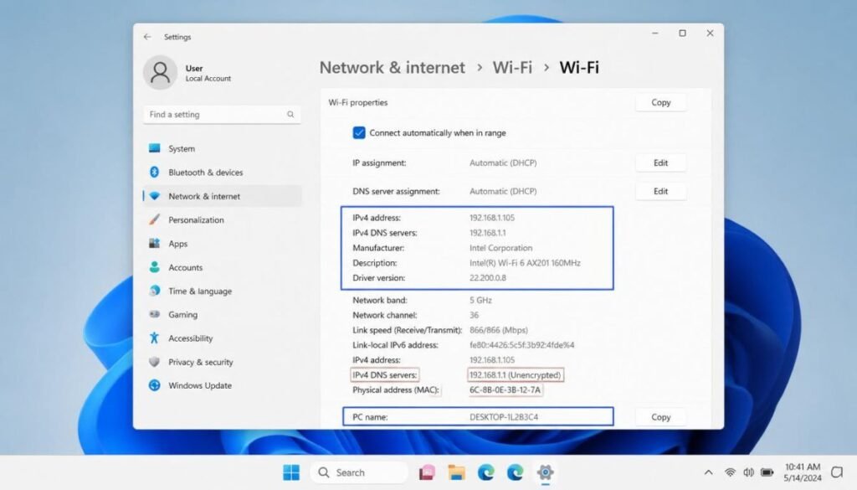Image resolution: width=857 pixels, height=490 pixels.
Task: Open the Accessibility settings page
Action: 190,338
